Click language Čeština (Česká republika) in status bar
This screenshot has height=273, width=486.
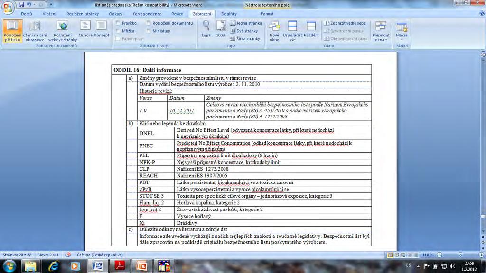pyautogui.click(x=100, y=255)
